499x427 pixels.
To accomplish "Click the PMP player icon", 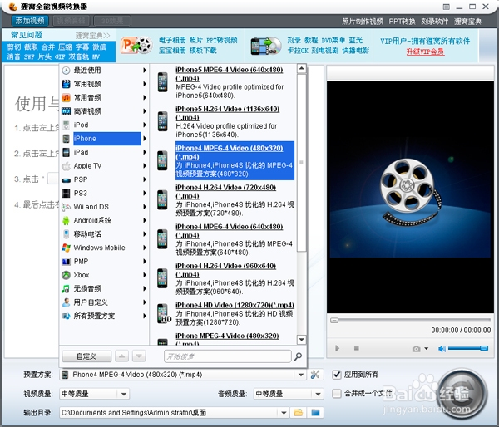I will click(x=66, y=262).
